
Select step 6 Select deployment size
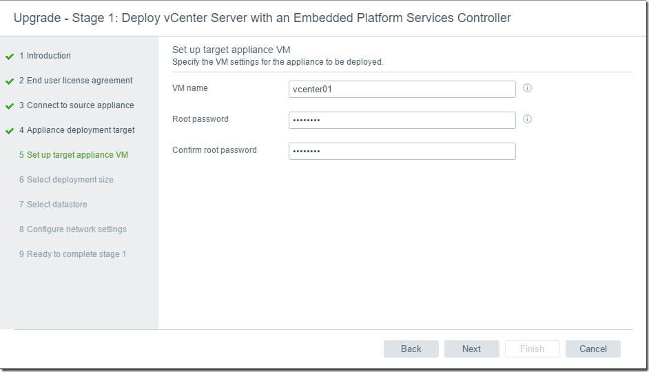pos(66,180)
